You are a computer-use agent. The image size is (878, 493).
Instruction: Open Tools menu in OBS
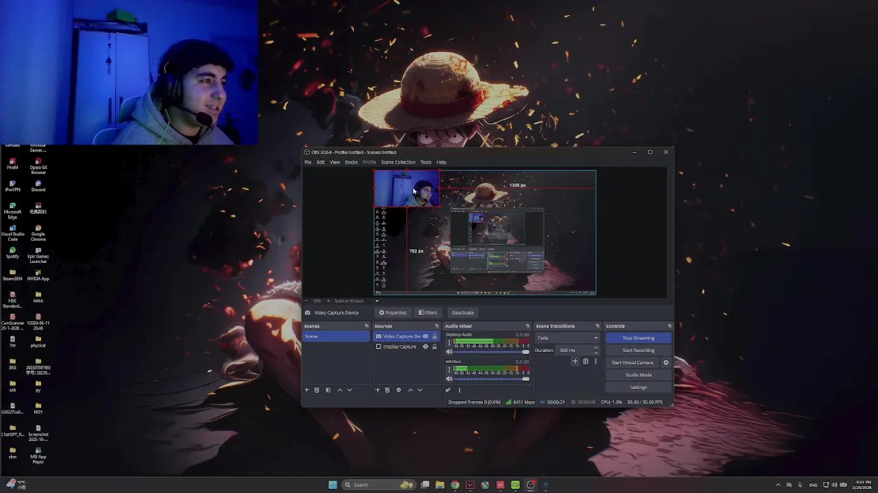[x=426, y=162]
